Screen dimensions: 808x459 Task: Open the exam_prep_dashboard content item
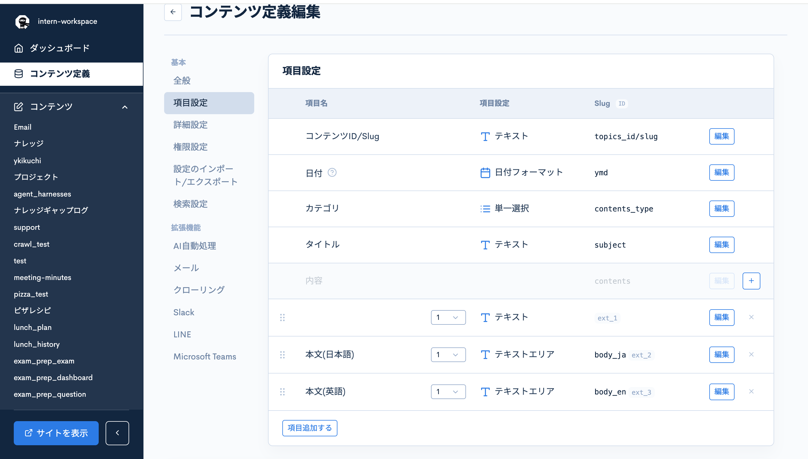click(x=53, y=378)
